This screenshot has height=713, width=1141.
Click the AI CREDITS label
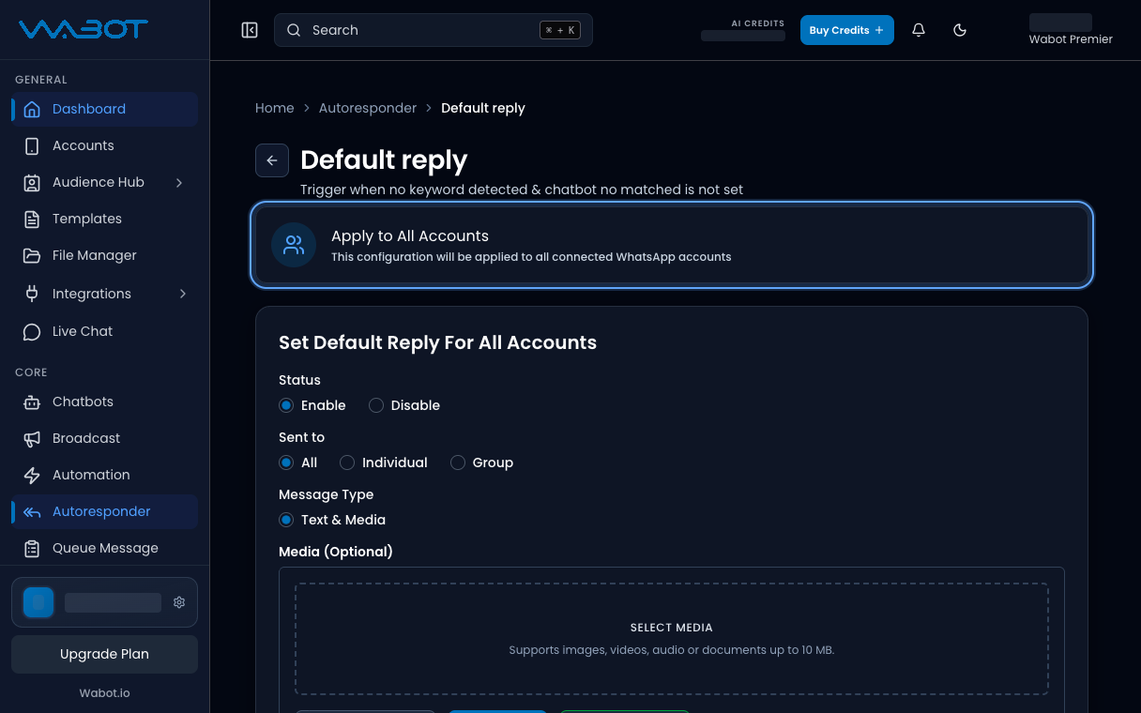pos(758,23)
